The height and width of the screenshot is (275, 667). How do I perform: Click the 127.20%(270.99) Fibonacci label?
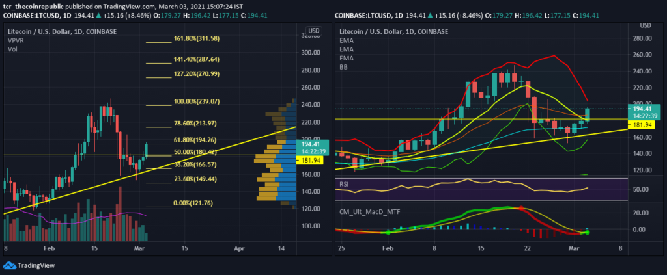click(x=196, y=73)
